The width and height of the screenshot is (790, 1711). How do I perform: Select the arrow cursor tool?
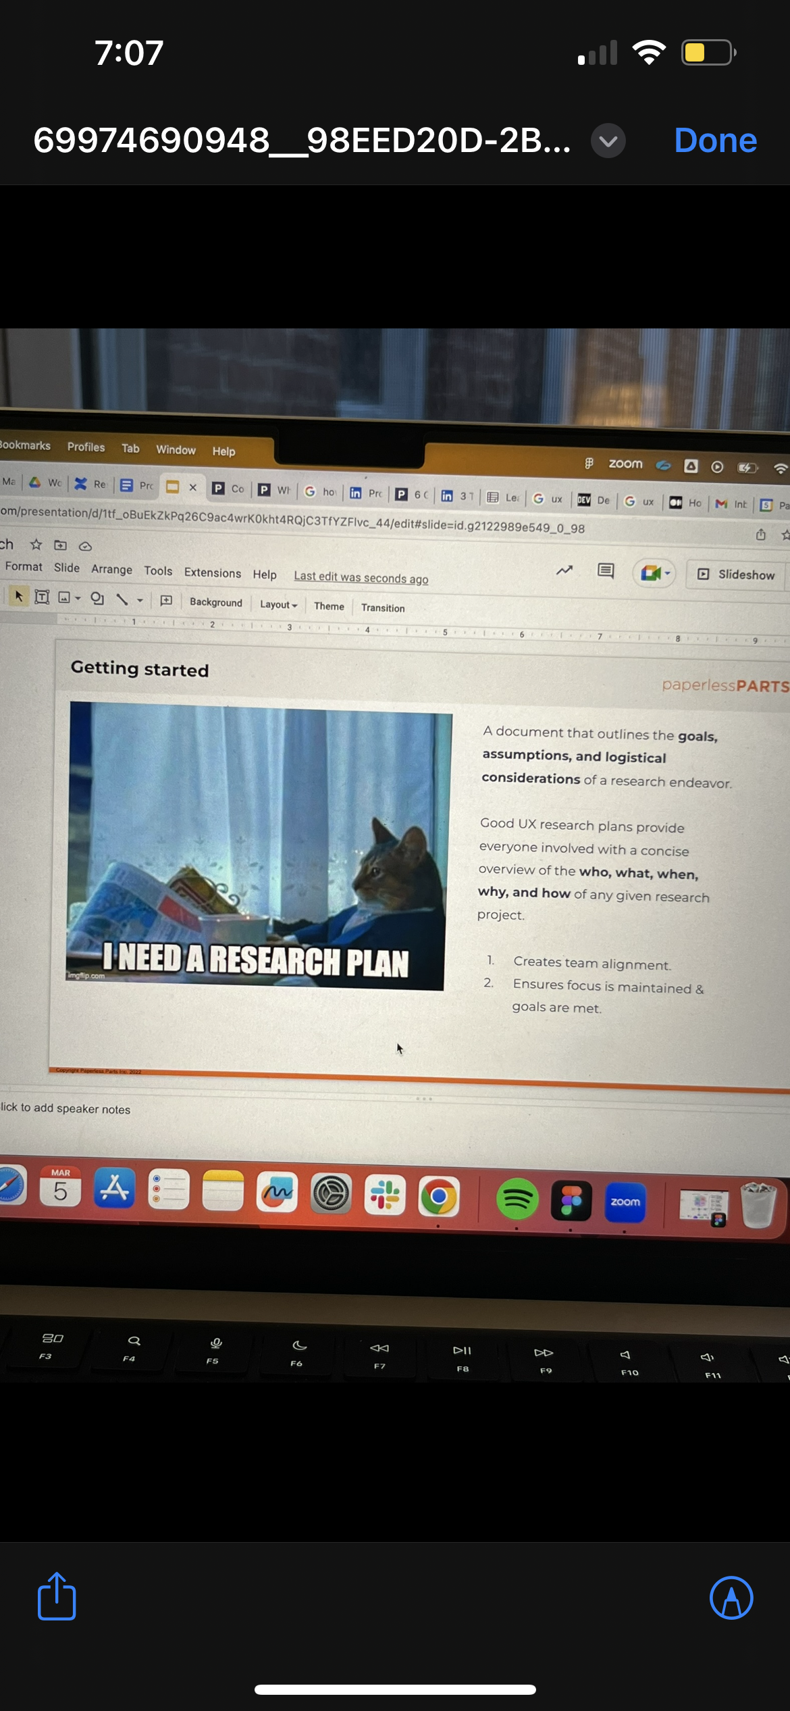point(18,595)
